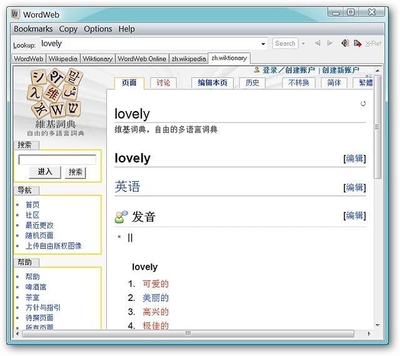Switch to the Wiktionary tab

pos(97,59)
